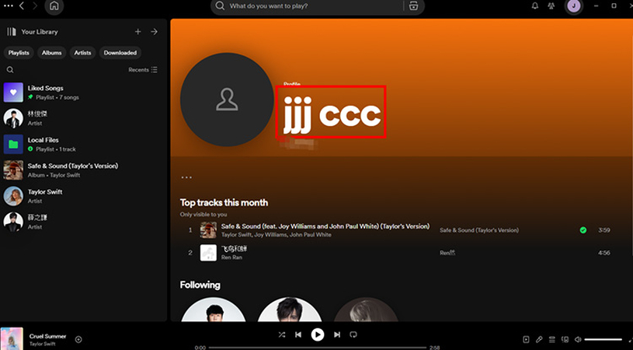Connect to a device

click(565, 339)
